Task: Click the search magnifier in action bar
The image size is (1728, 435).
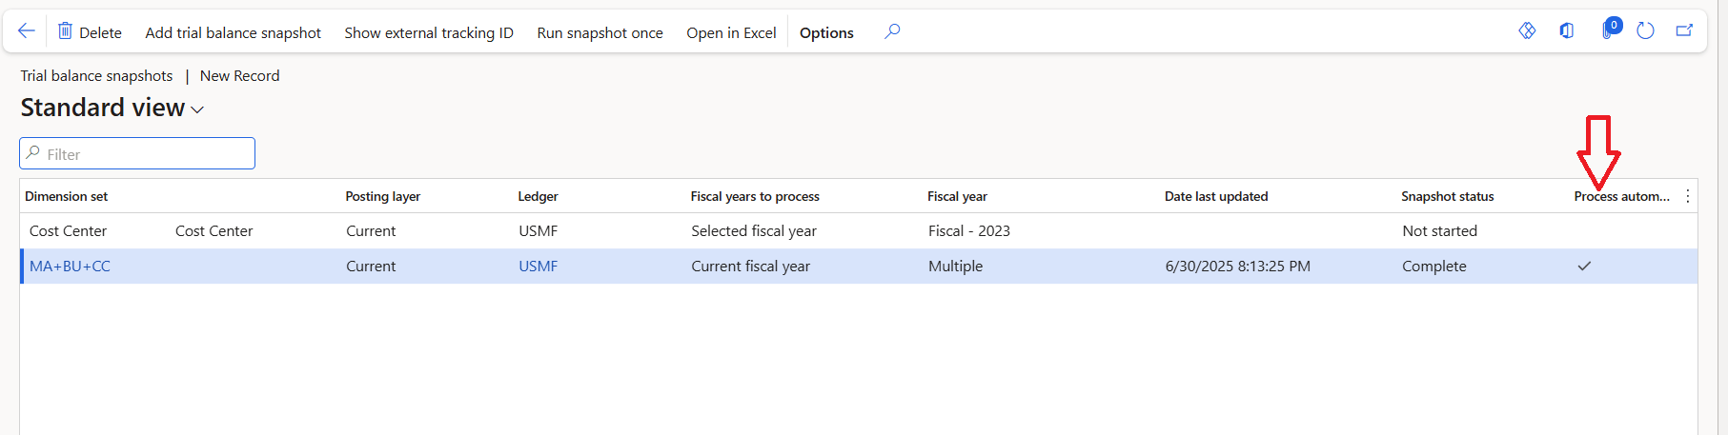Action: (892, 31)
